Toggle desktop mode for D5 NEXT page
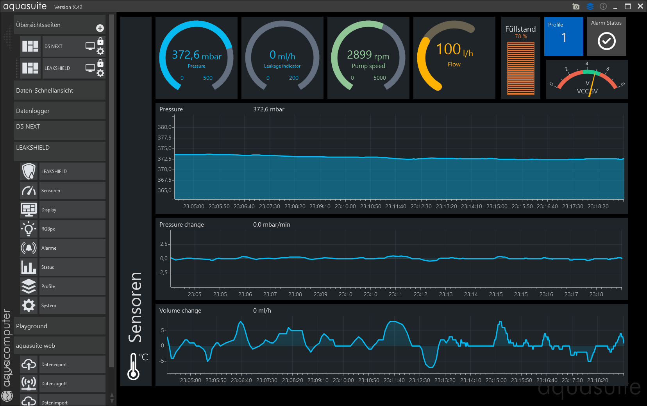Image resolution: width=647 pixels, height=406 pixels. [90, 47]
